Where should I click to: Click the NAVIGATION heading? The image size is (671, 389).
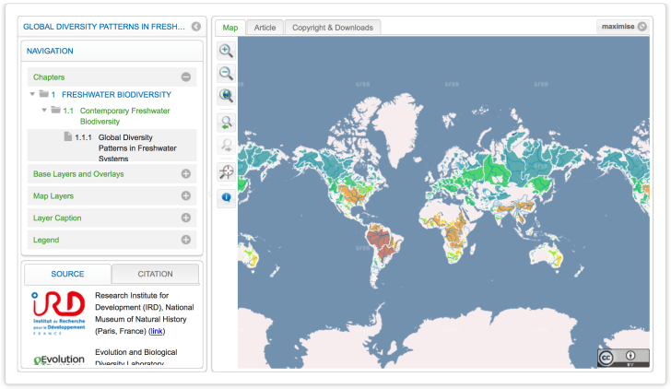point(50,51)
